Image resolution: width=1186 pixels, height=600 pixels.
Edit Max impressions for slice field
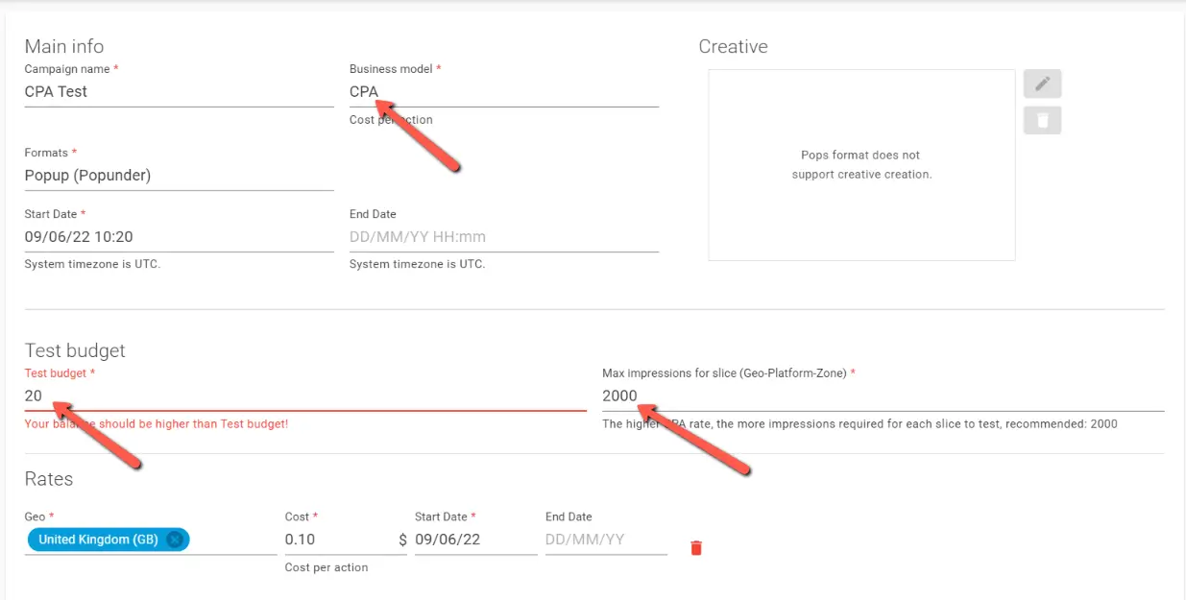(x=882, y=396)
